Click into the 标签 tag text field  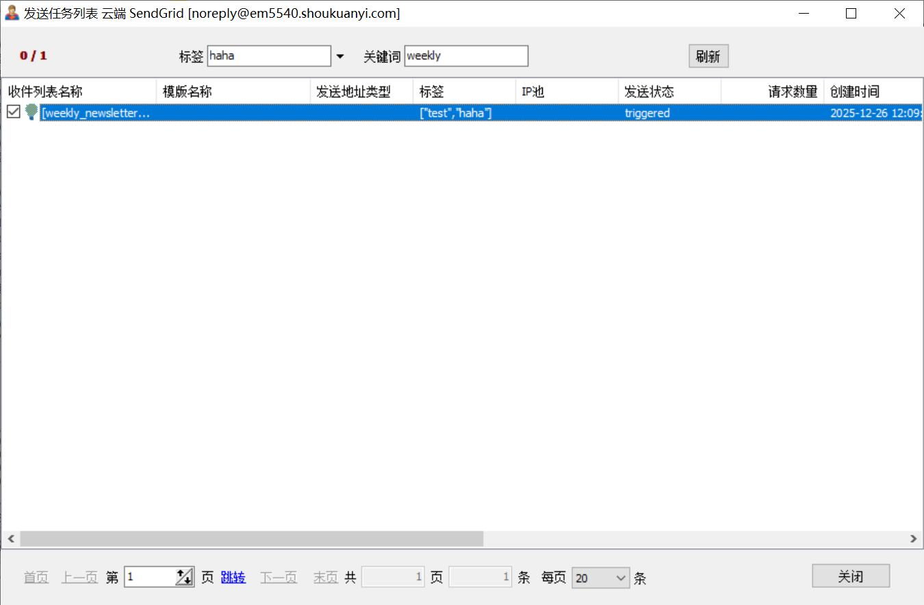tap(268, 56)
